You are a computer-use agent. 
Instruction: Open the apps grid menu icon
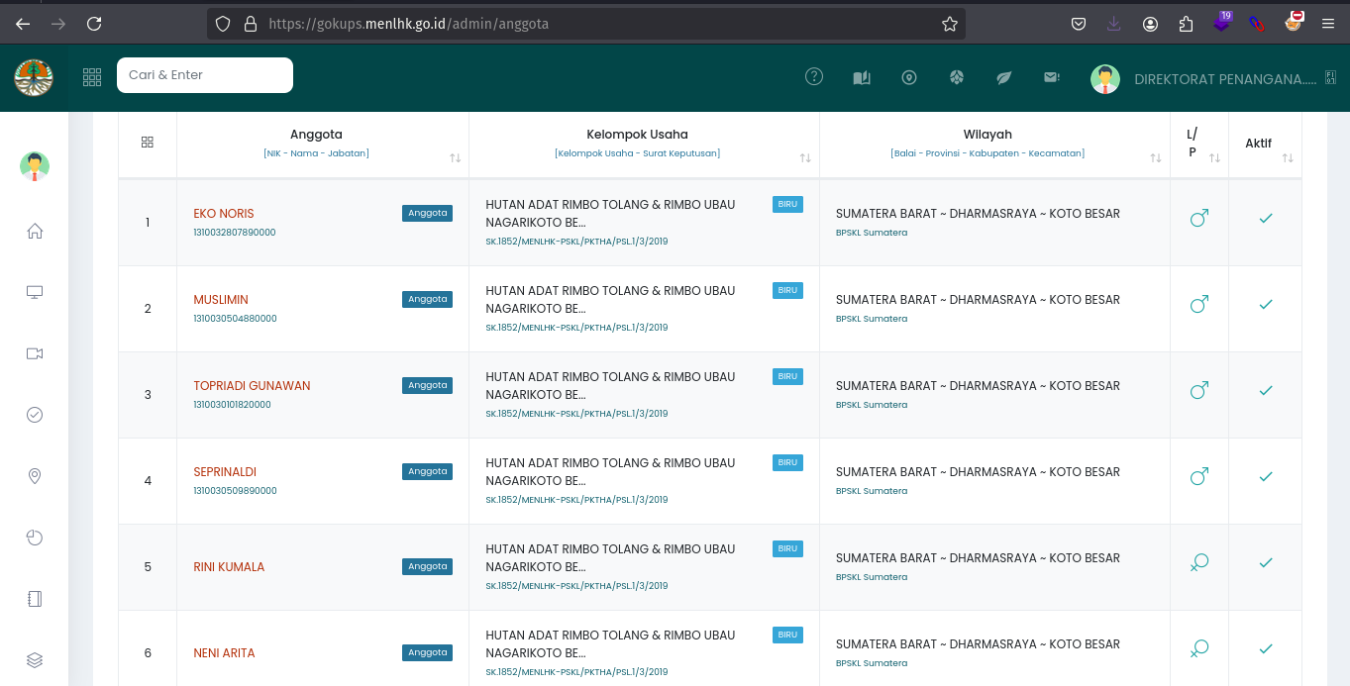[x=92, y=77]
